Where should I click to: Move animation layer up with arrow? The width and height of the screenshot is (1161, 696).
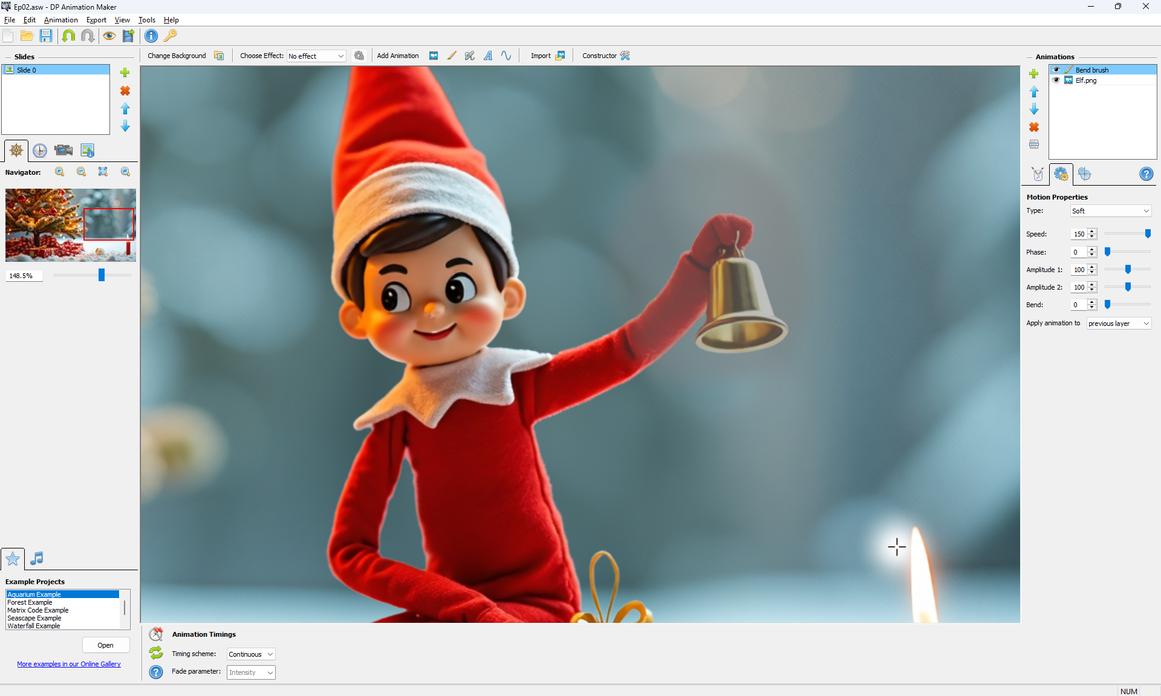[1034, 92]
